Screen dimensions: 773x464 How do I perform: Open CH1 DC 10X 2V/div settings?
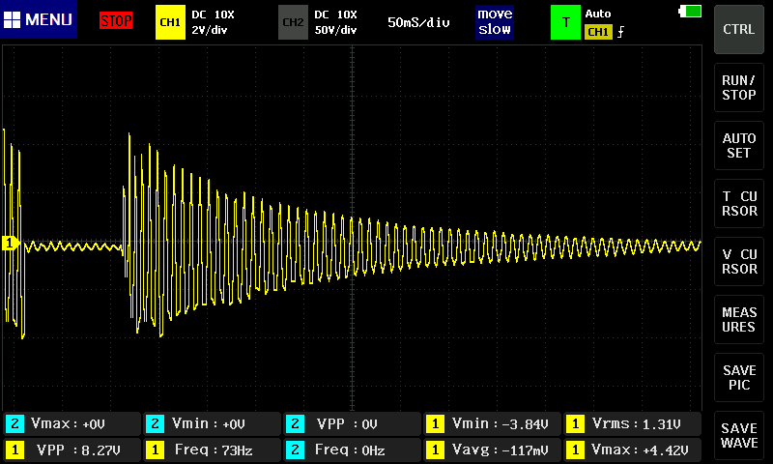(x=213, y=22)
